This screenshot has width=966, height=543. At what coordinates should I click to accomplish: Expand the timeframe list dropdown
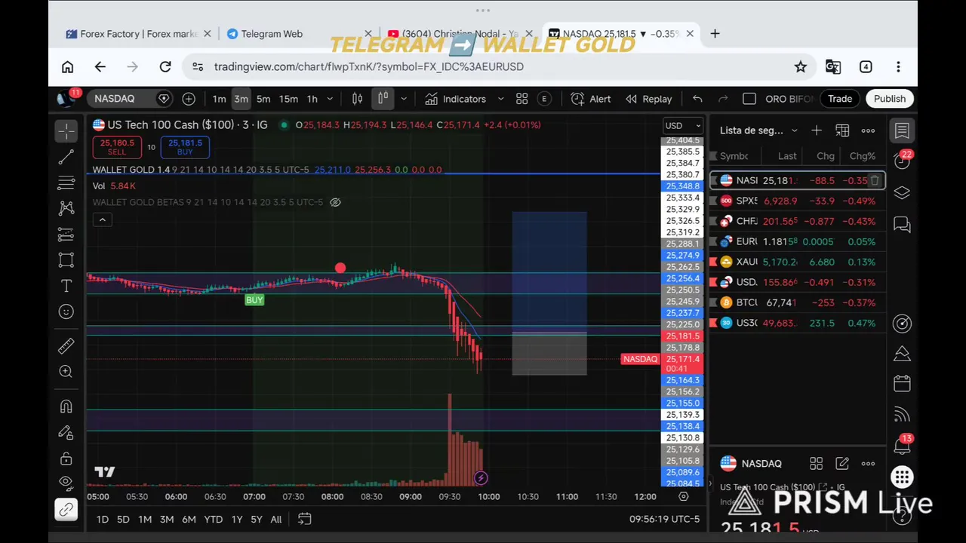pos(330,99)
